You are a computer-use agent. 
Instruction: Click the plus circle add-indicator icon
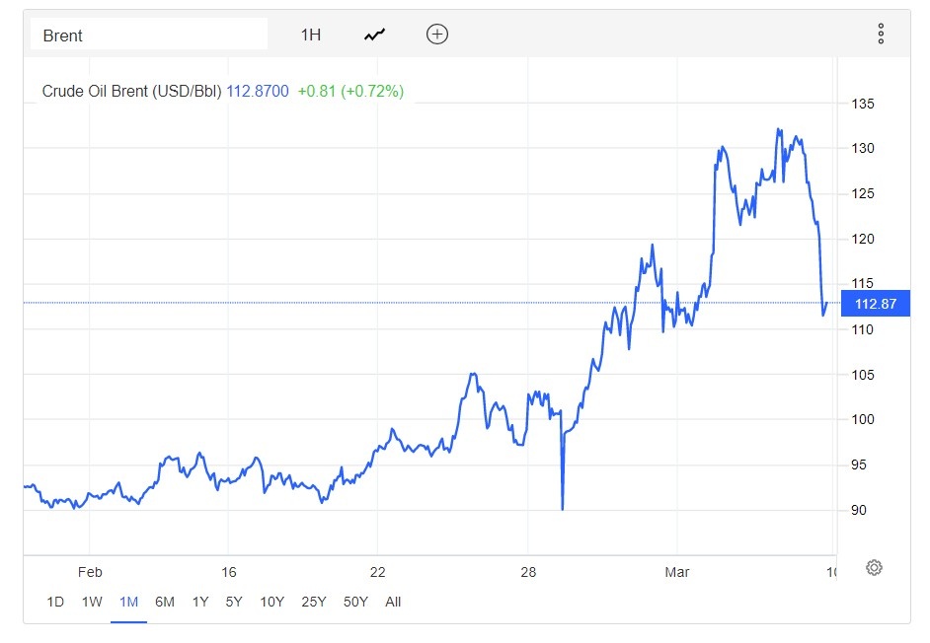[x=436, y=35]
